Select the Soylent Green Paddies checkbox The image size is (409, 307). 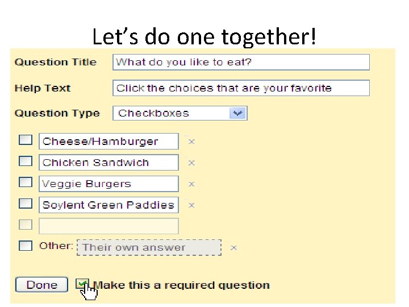pyautogui.click(x=26, y=204)
